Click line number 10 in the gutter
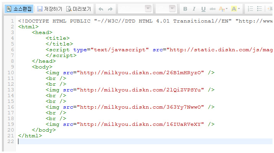The width and height of the screenshot is (274, 153). [x=11, y=73]
